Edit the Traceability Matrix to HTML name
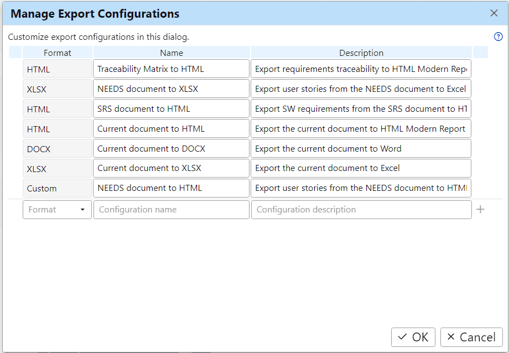 (x=172, y=69)
